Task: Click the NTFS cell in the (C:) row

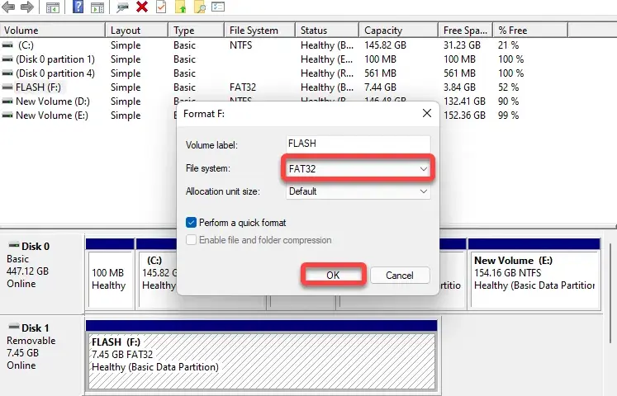Action: tap(241, 45)
